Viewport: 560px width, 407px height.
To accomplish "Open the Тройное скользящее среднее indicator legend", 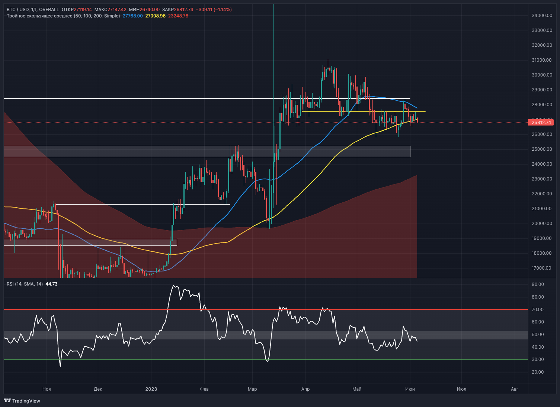I will (63, 16).
